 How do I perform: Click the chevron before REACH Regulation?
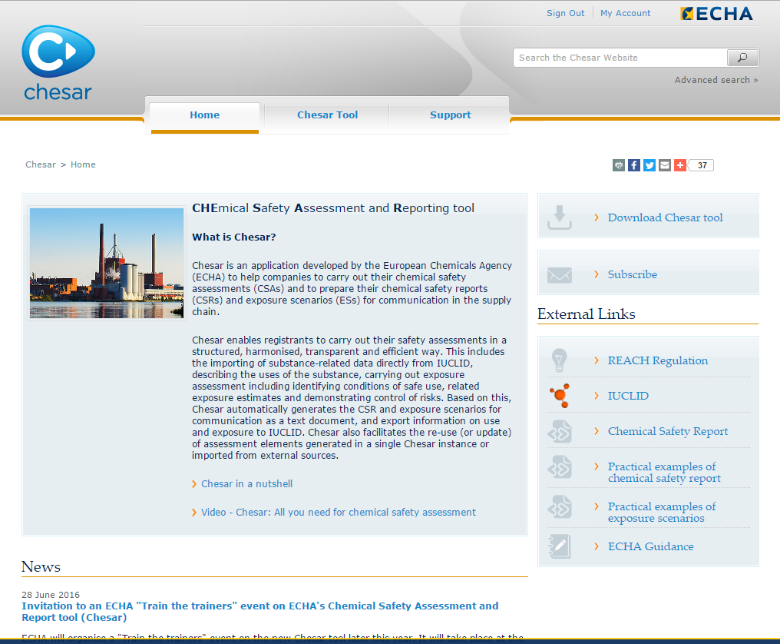click(597, 360)
